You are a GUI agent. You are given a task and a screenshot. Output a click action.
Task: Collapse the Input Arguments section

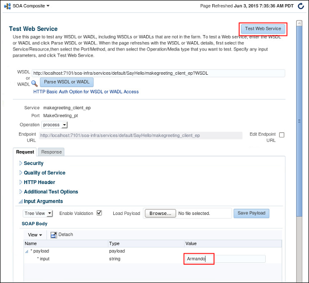pos(21,202)
